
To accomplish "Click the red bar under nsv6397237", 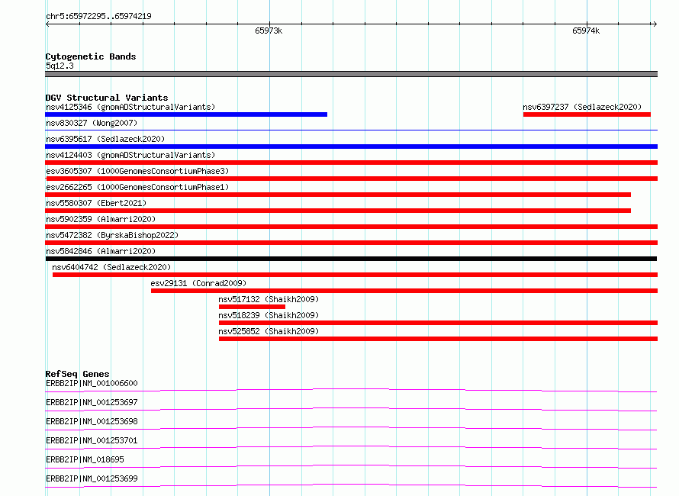I will [x=587, y=114].
